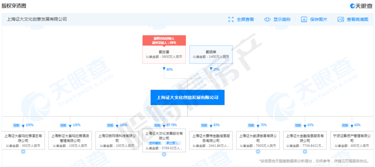Open shareholder card 戴陌草
This screenshot has width=375, height=167.
pyautogui.click(x=211, y=54)
